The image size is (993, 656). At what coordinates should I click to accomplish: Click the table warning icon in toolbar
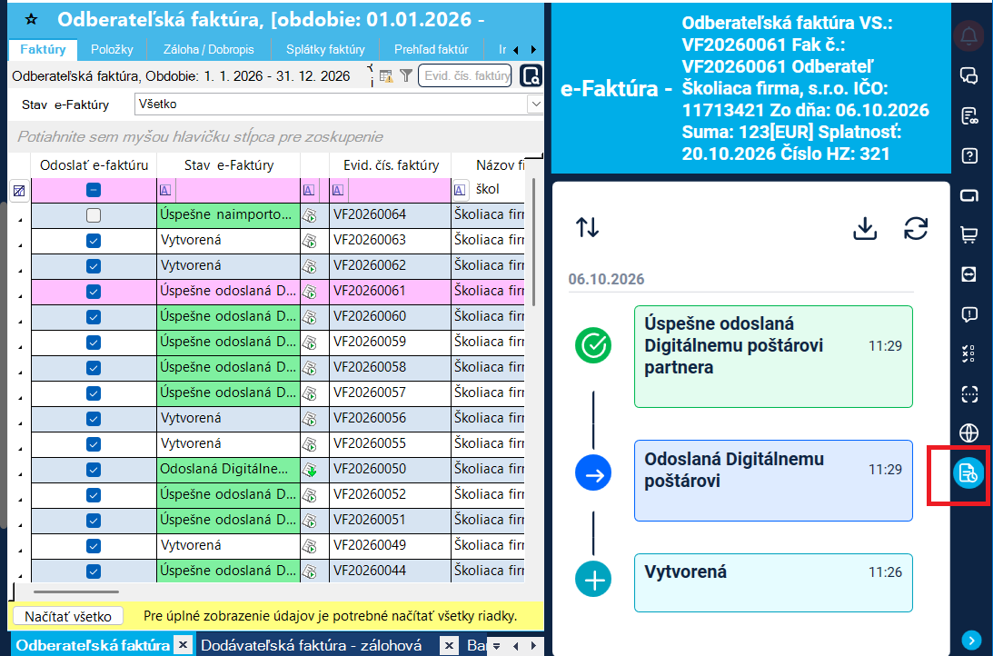tap(386, 76)
